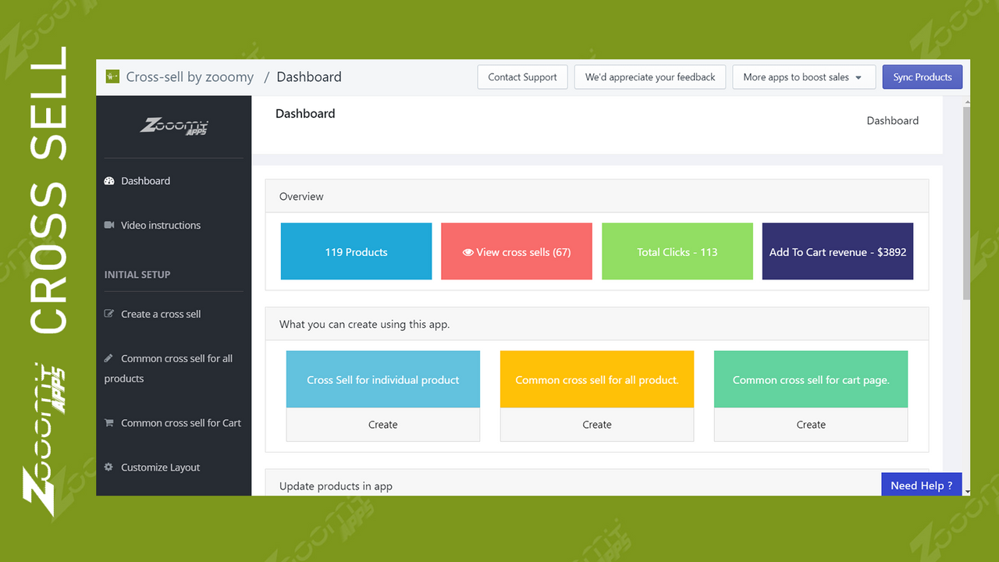The image size is (999, 562).
Task: Click the video camera icon for Video instructions
Action: tap(109, 225)
